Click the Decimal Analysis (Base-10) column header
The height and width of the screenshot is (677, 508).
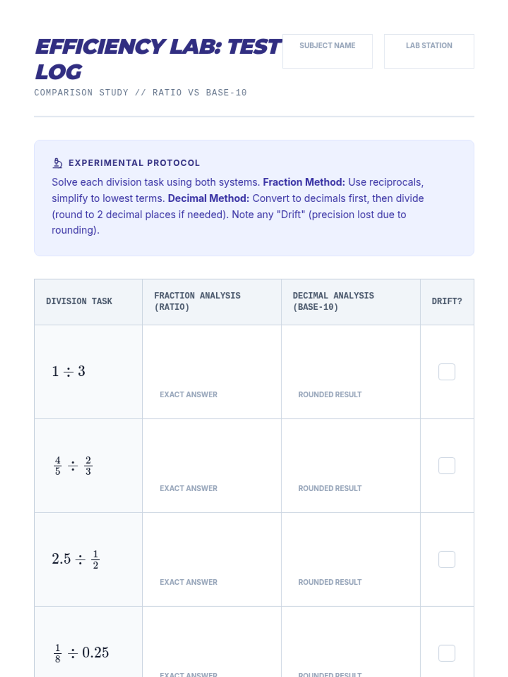coord(333,301)
